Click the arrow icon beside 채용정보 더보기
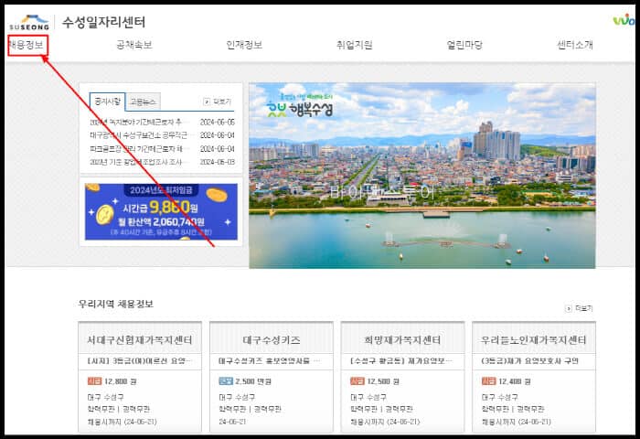 click(x=568, y=308)
